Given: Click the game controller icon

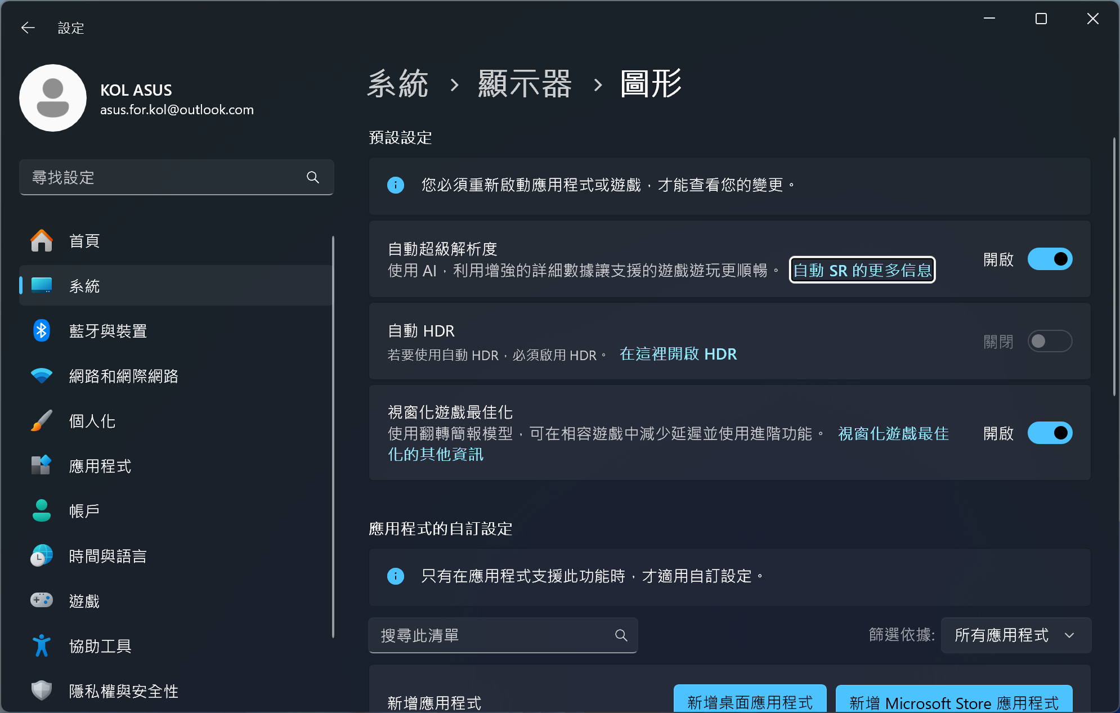Looking at the screenshot, I should click(42, 600).
